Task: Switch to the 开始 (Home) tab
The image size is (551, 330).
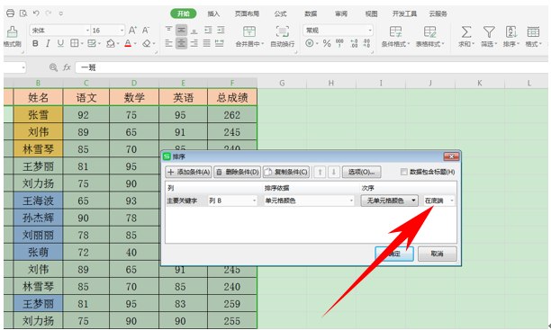Action: (x=184, y=13)
